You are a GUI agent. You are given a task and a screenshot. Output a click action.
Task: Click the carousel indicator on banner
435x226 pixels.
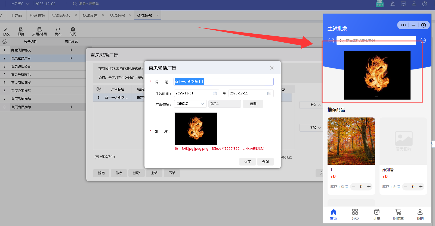[376, 97]
